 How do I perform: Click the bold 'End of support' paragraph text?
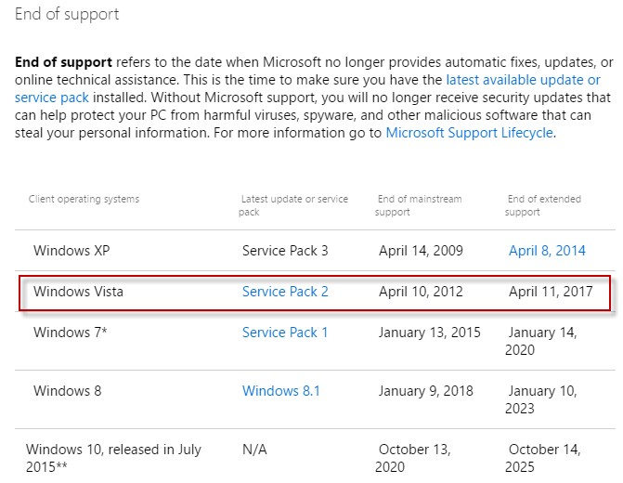coord(63,62)
